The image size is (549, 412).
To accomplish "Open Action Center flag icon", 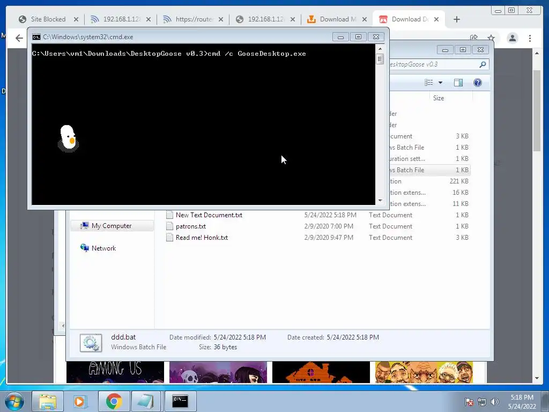I will [x=469, y=402].
